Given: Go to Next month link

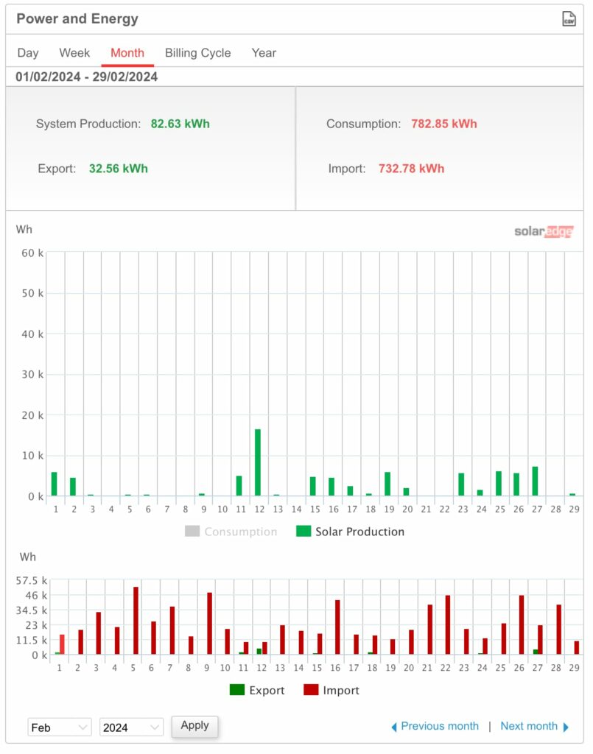Looking at the screenshot, I should 529,726.
